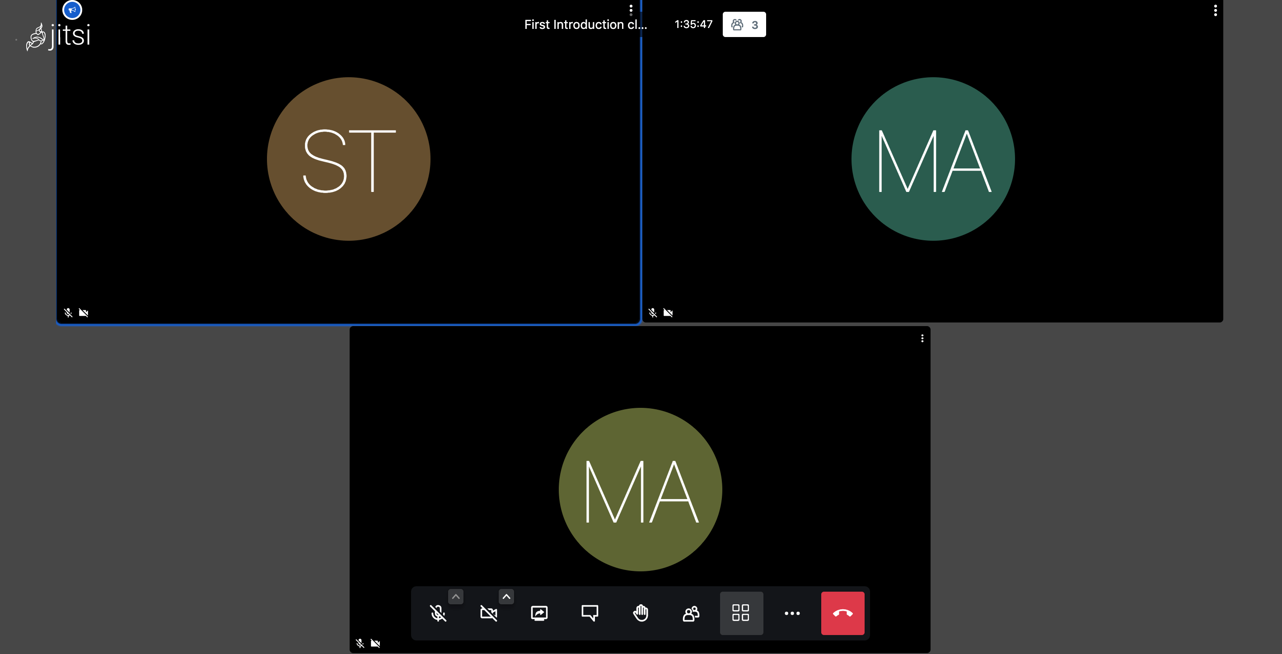
Task: Unmute the microphone in the toolbar
Action: [x=437, y=613]
